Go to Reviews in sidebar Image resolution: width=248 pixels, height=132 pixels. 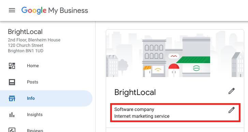tap(35, 130)
